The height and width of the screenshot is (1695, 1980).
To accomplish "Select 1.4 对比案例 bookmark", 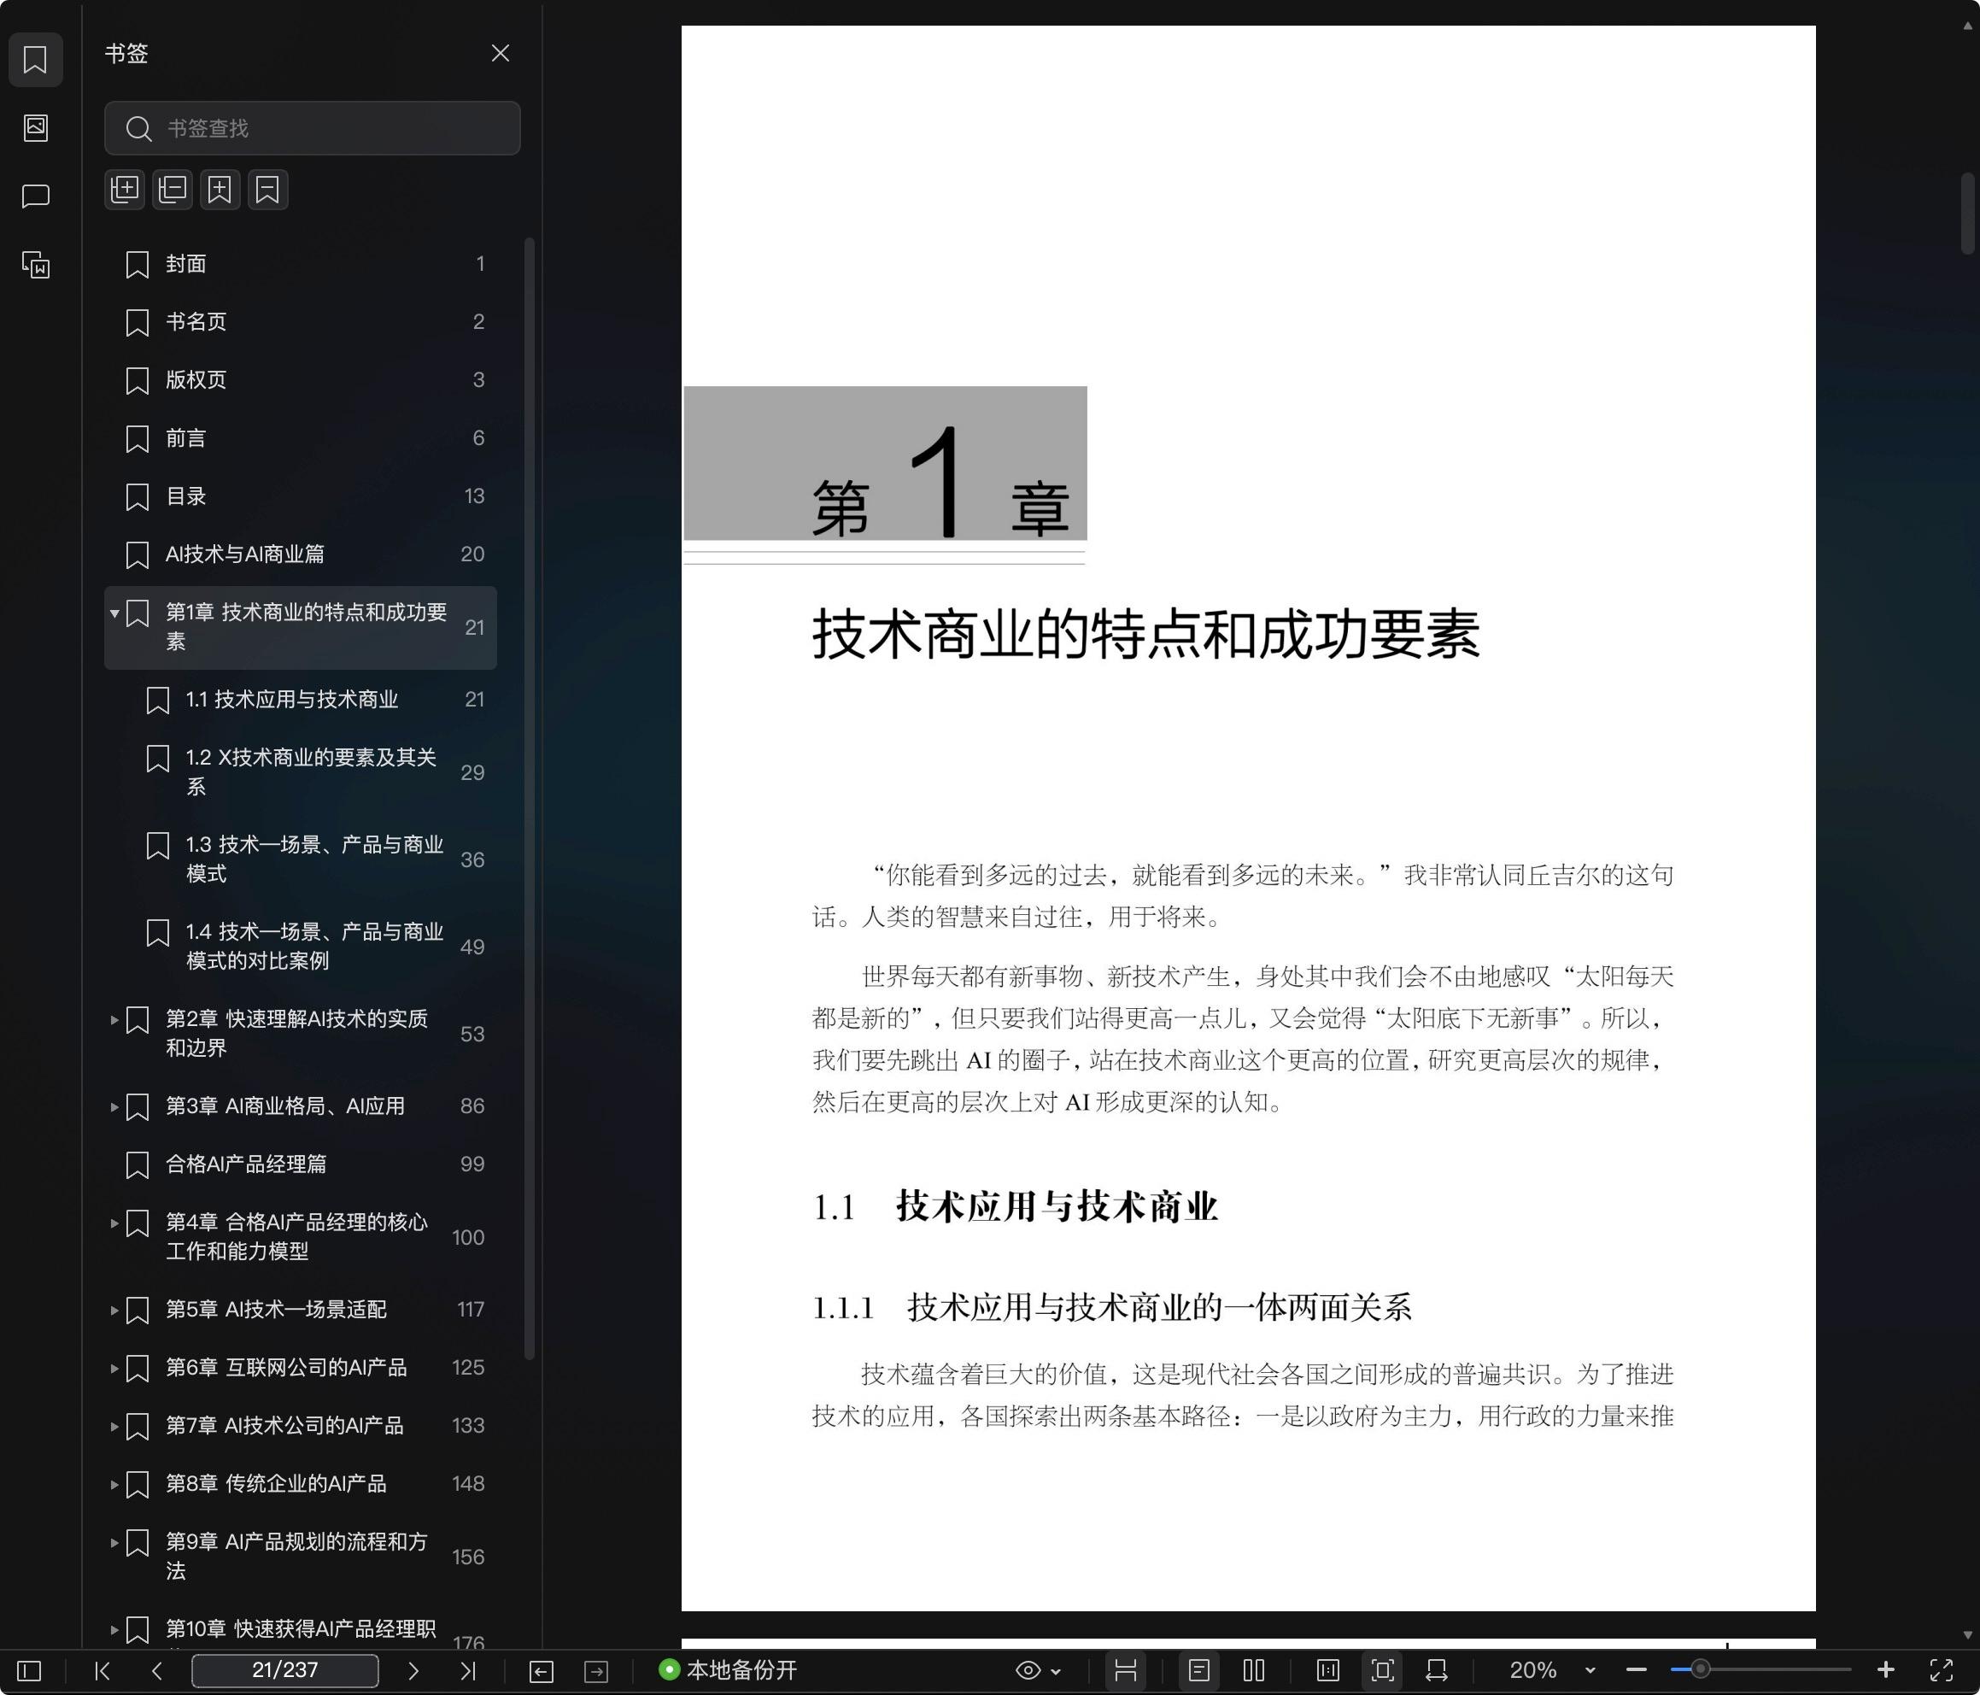I will tap(300, 947).
